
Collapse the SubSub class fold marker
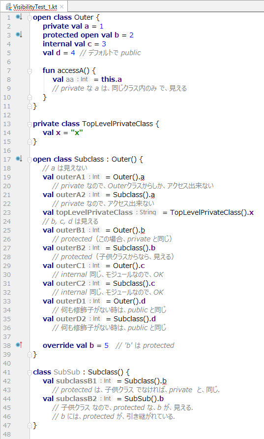(29, 372)
